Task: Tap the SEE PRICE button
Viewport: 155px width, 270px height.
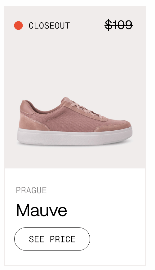Action: [x=52, y=239]
